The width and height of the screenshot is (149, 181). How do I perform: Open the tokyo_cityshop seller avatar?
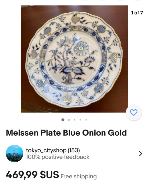14,153
